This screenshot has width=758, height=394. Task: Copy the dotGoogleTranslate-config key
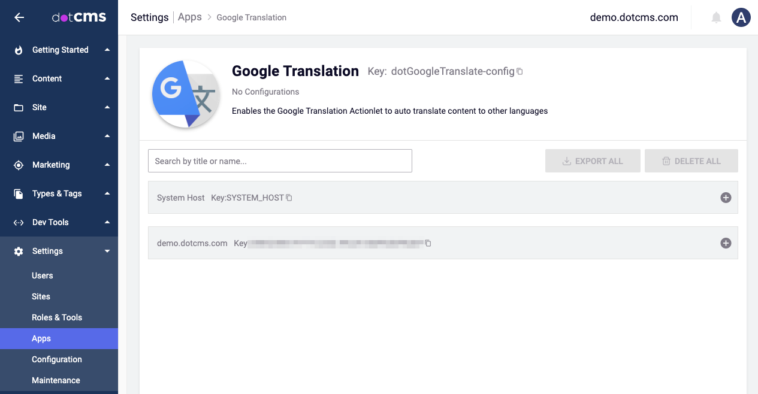click(x=520, y=72)
